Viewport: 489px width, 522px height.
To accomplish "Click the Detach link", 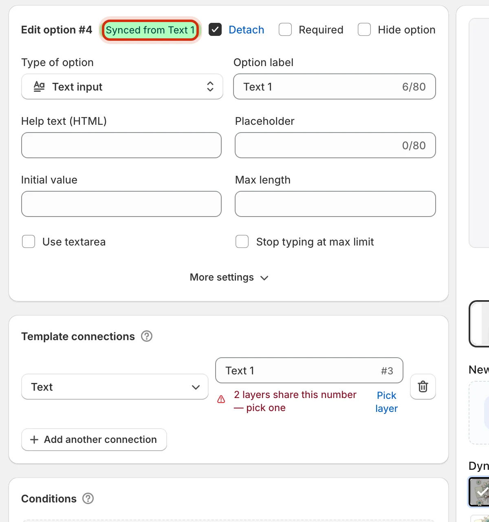I will click(247, 30).
